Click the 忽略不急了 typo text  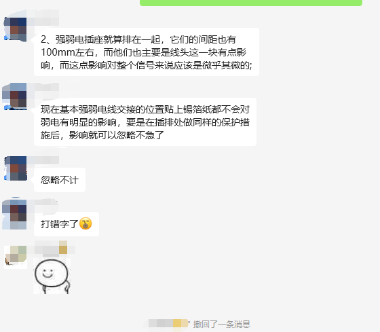coord(140,135)
